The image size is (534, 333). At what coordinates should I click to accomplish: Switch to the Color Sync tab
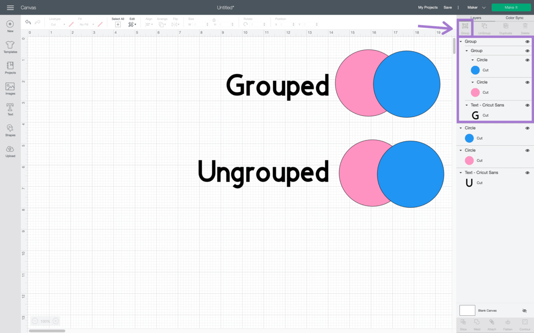click(x=514, y=18)
